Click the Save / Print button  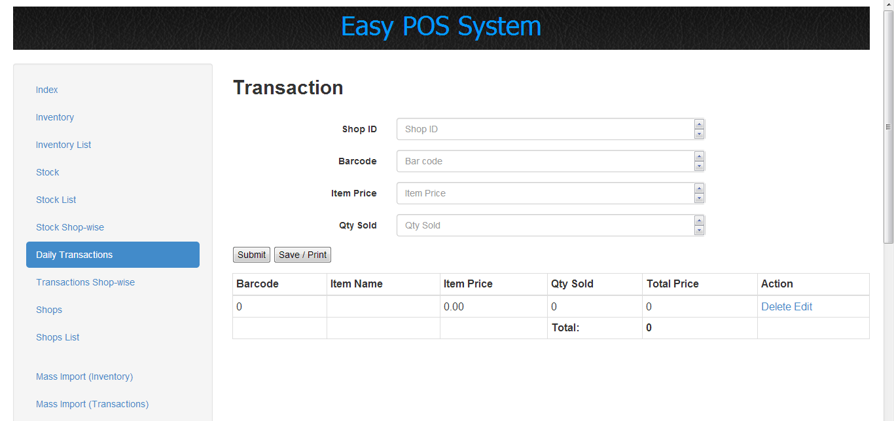tap(302, 254)
